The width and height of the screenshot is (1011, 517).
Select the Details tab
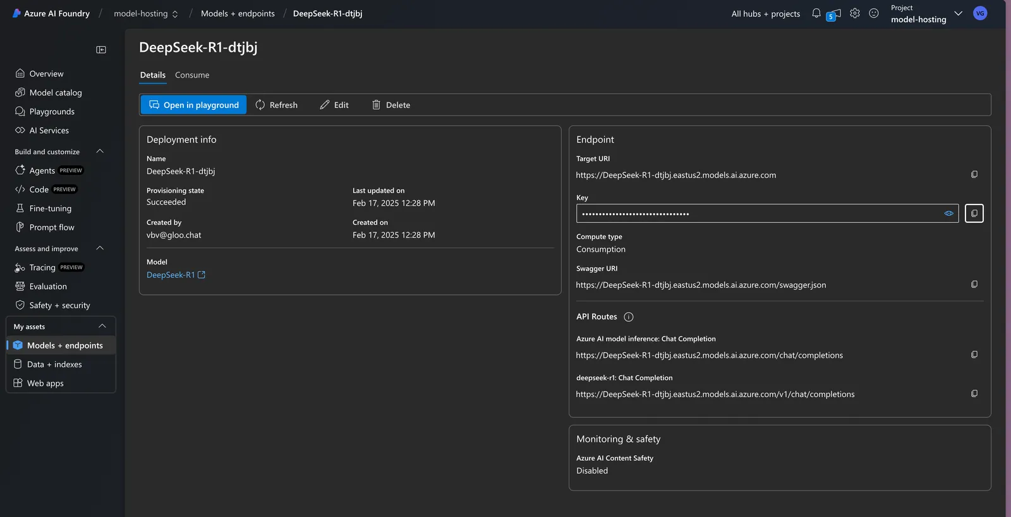click(153, 75)
